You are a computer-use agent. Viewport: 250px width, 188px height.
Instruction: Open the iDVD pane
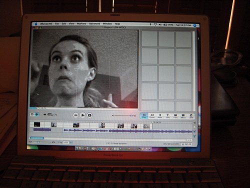[191, 116]
